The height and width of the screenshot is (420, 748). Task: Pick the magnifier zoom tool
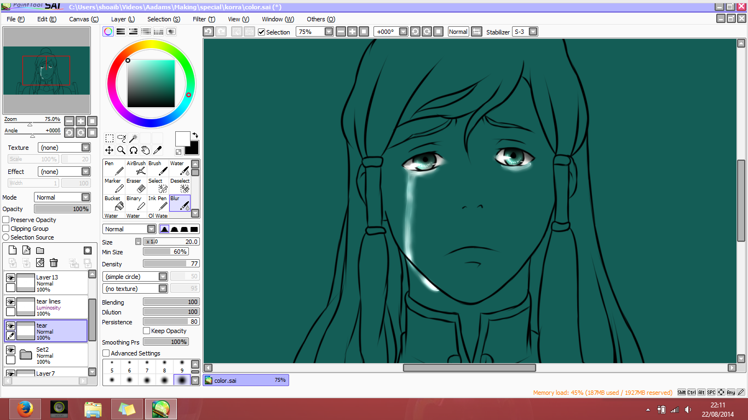click(x=122, y=150)
